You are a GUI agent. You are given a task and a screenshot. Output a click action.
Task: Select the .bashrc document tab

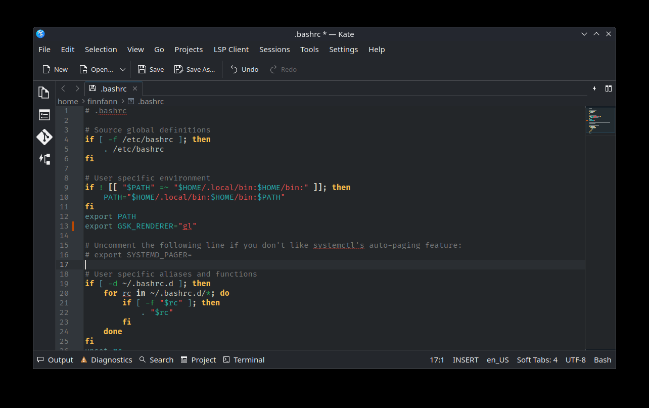pyautogui.click(x=114, y=88)
